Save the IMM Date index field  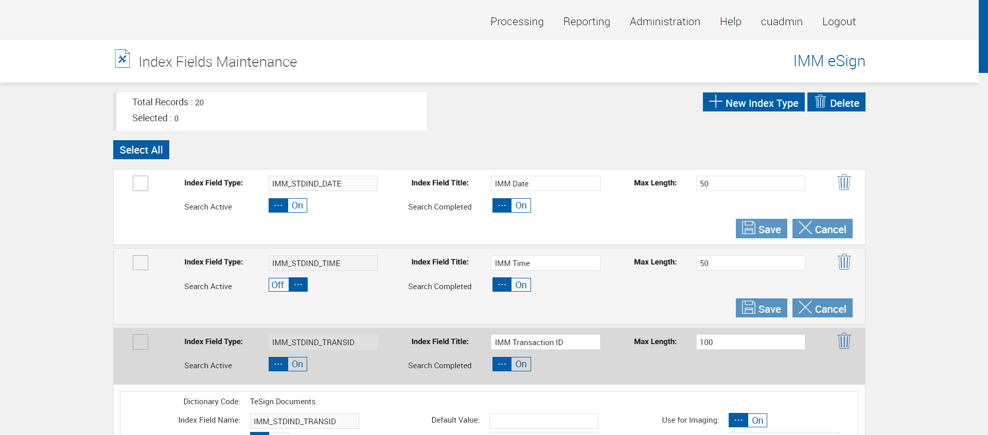coord(761,229)
